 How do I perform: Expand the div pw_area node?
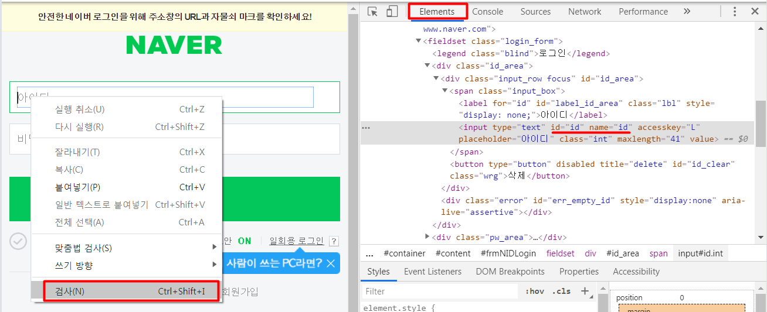coord(427,236)
